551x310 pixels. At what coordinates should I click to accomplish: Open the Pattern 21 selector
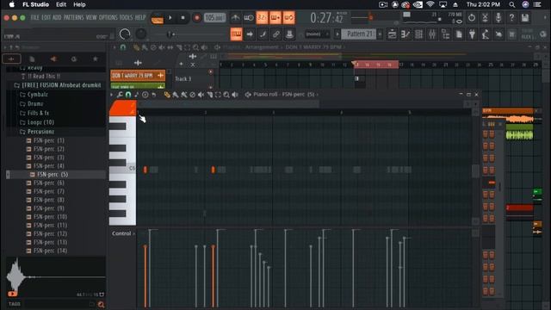pyautogui.click(x=359, y=34)
